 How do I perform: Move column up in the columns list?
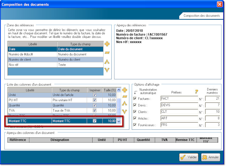coord(125,104)
